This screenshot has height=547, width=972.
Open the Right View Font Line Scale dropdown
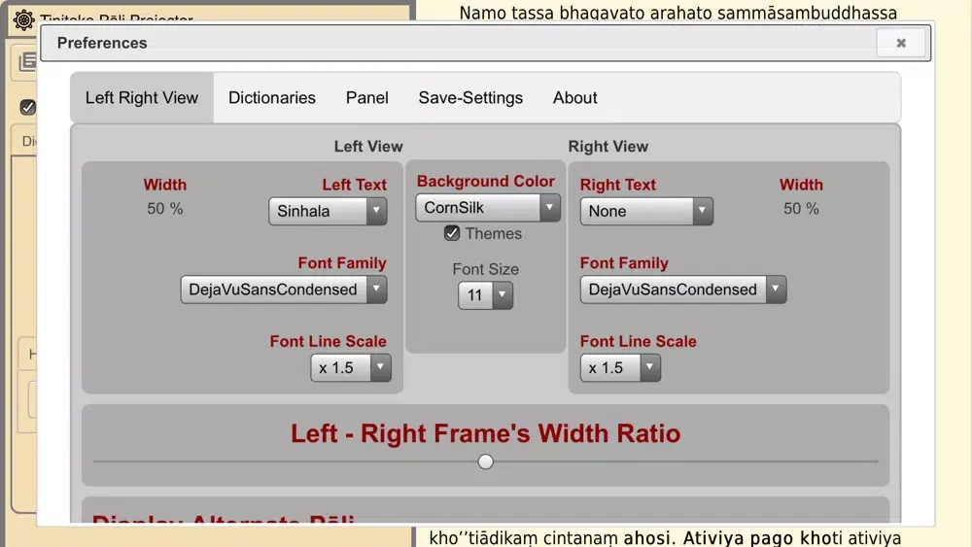coord(620,368)
